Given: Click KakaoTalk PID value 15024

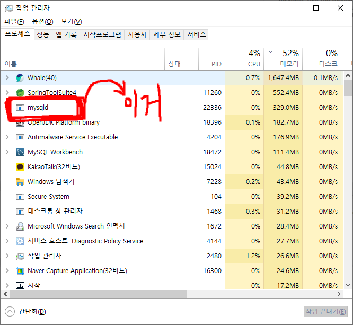Looking at the screenshot, I should [212, 167].
